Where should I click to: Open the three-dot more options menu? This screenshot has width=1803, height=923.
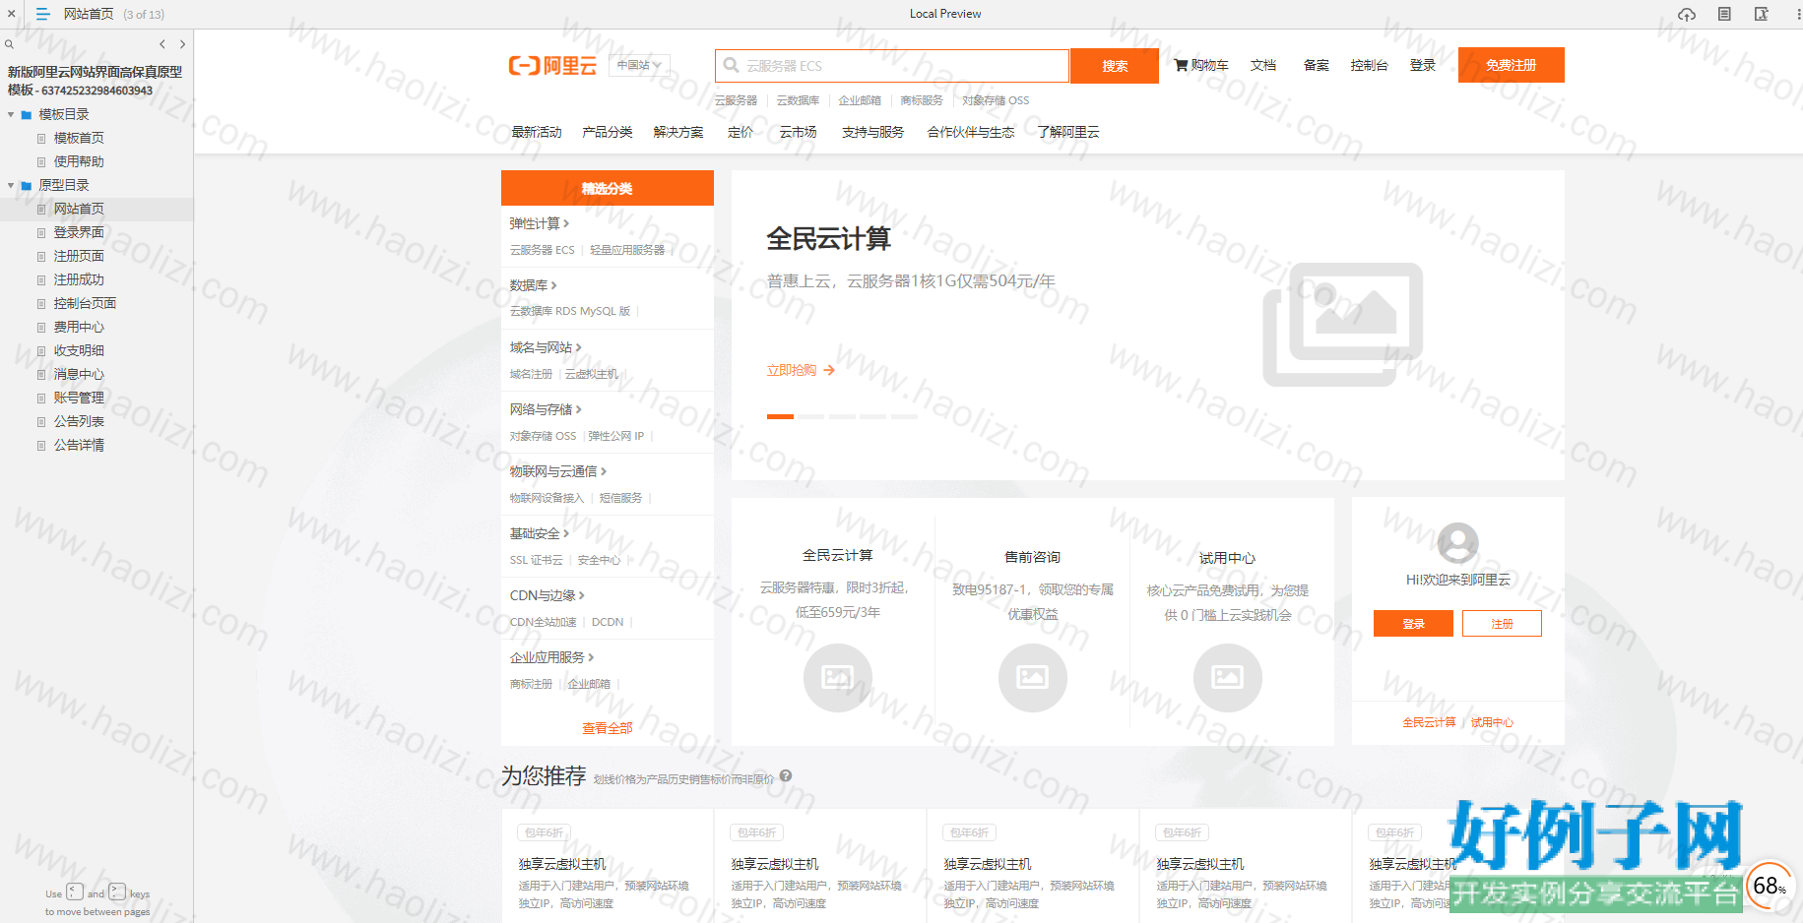coord(1798,14)
